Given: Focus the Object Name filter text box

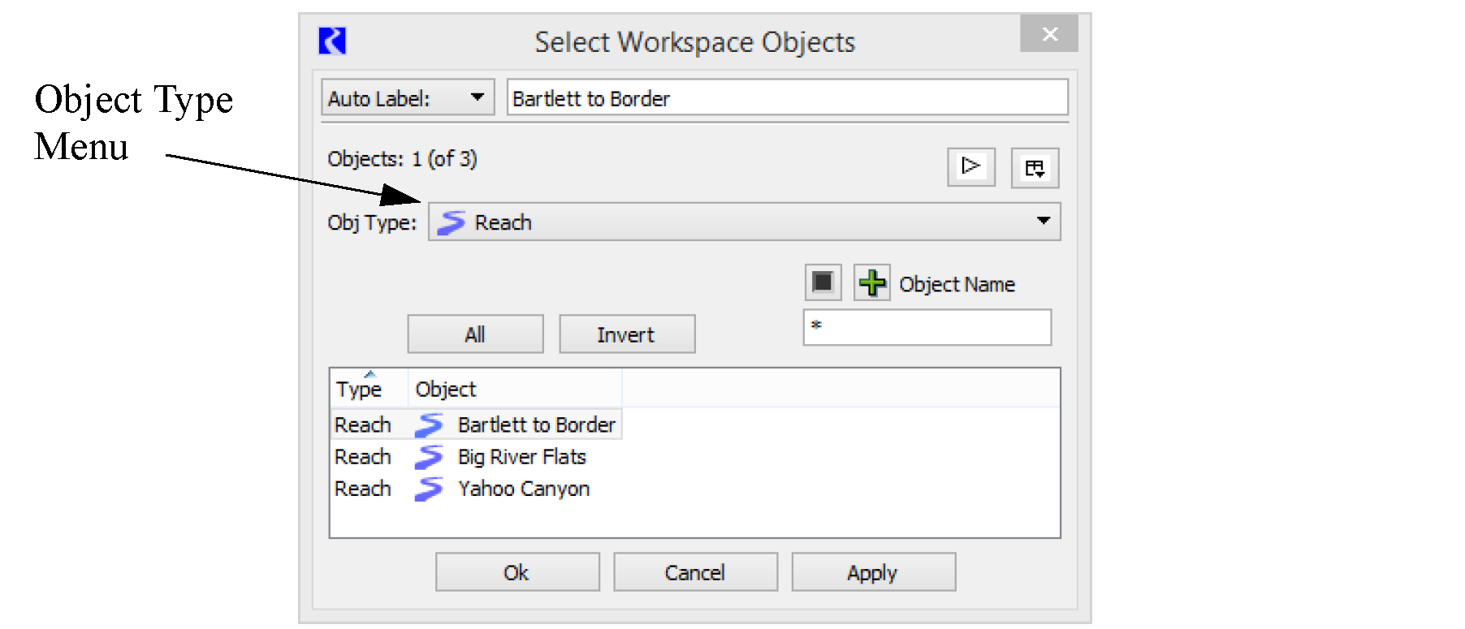Looking at the screenshot, I should pos(927,327).
